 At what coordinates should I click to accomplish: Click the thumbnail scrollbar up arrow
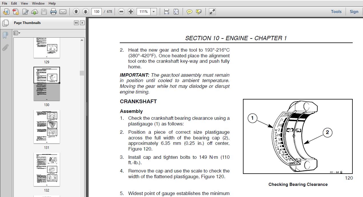click(x=82, y=40)
